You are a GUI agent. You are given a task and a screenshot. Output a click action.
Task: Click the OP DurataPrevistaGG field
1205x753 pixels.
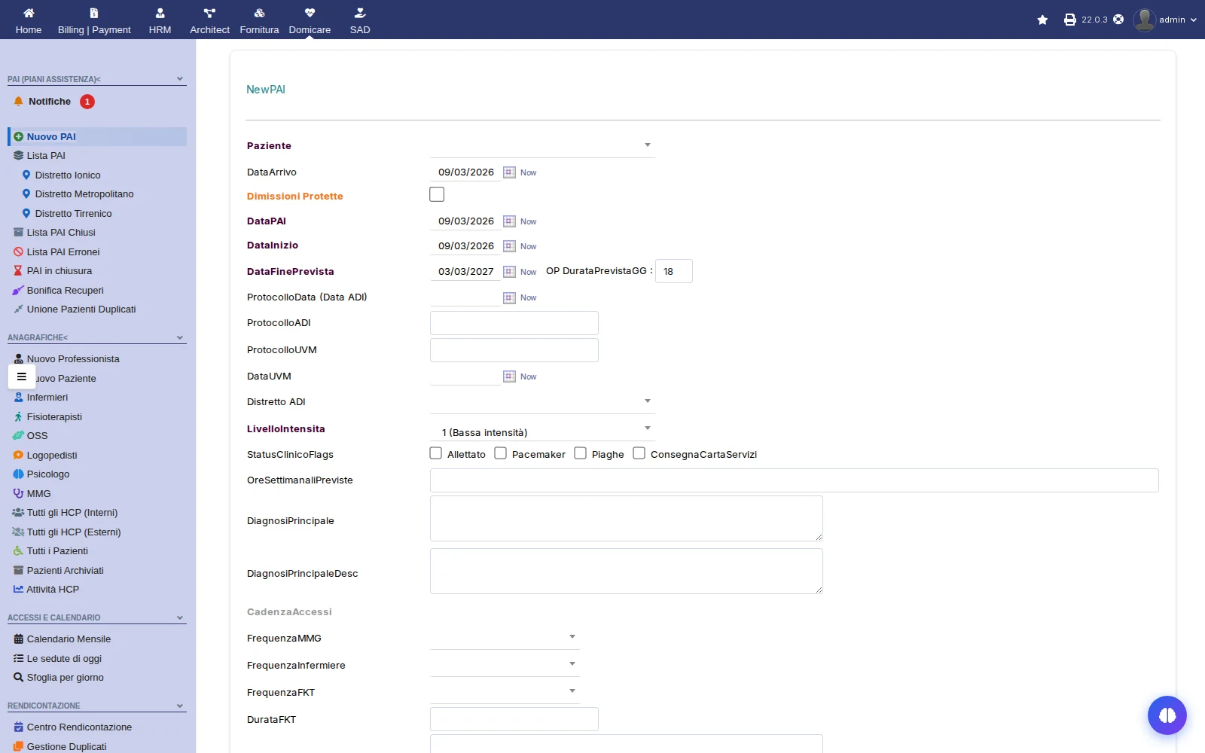tap(674, 271)
